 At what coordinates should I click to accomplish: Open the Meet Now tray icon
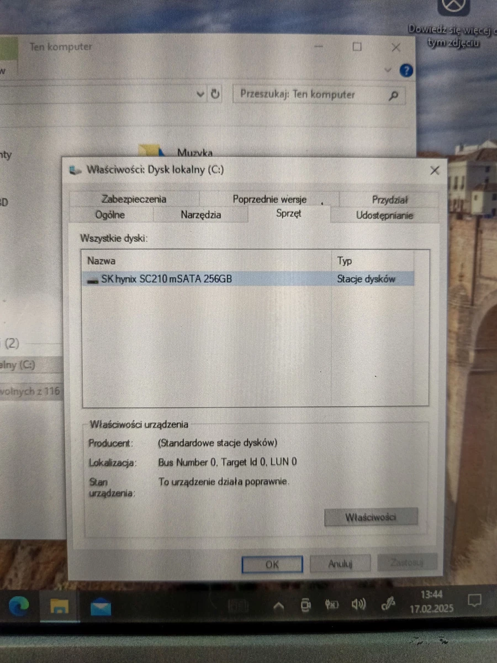click(x=305, y=606)
